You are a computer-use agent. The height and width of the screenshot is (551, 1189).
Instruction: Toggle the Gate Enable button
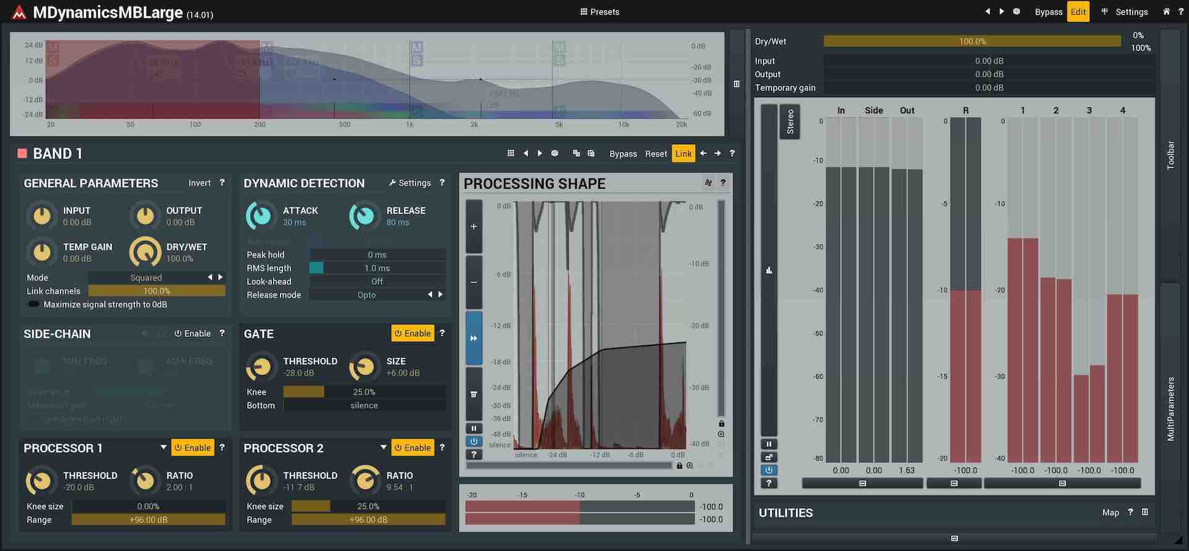pyautogui.click(x=412, y=334)
